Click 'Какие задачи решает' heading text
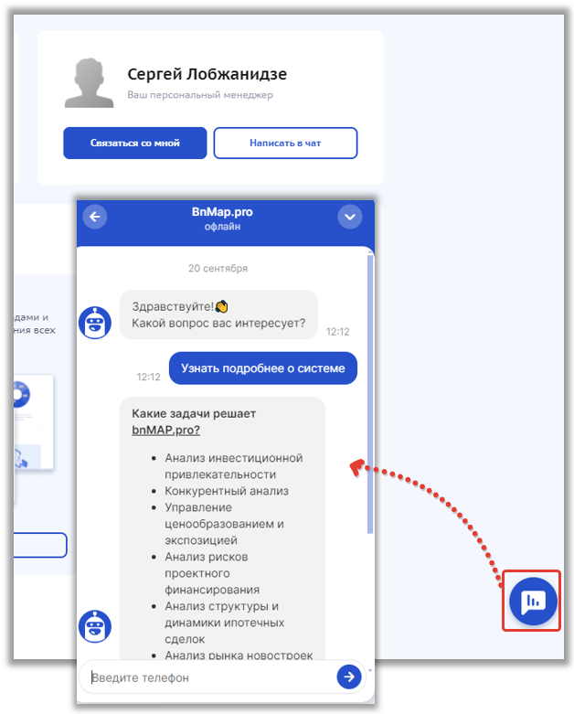Image resolution: width=574 pixels, height=714 pixels. 194,413
